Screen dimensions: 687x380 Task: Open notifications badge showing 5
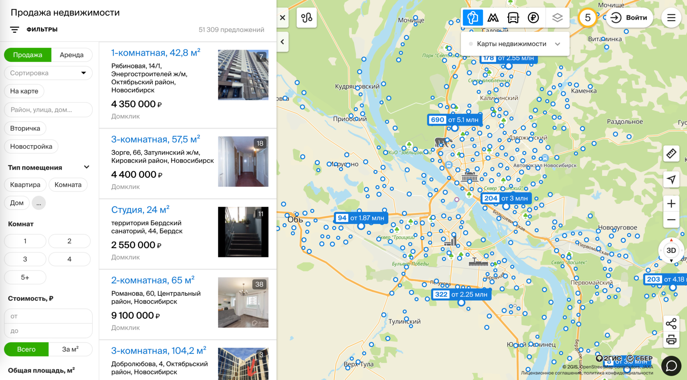[588, 18]
